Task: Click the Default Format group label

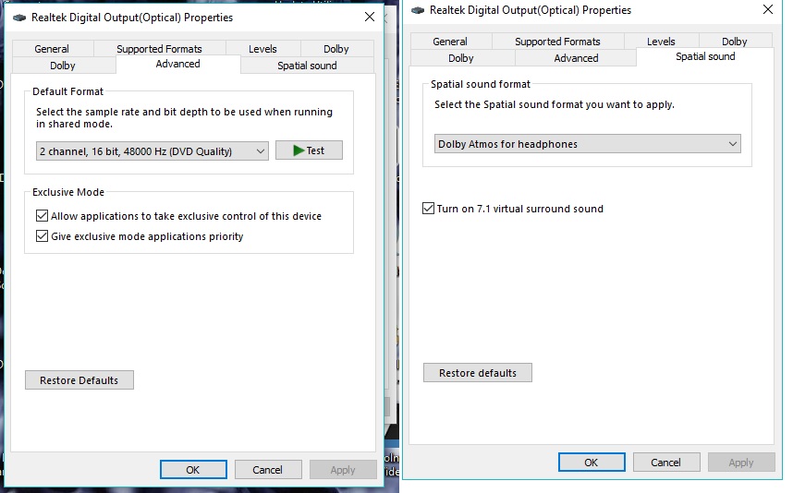Action: (x=67, y=91)
